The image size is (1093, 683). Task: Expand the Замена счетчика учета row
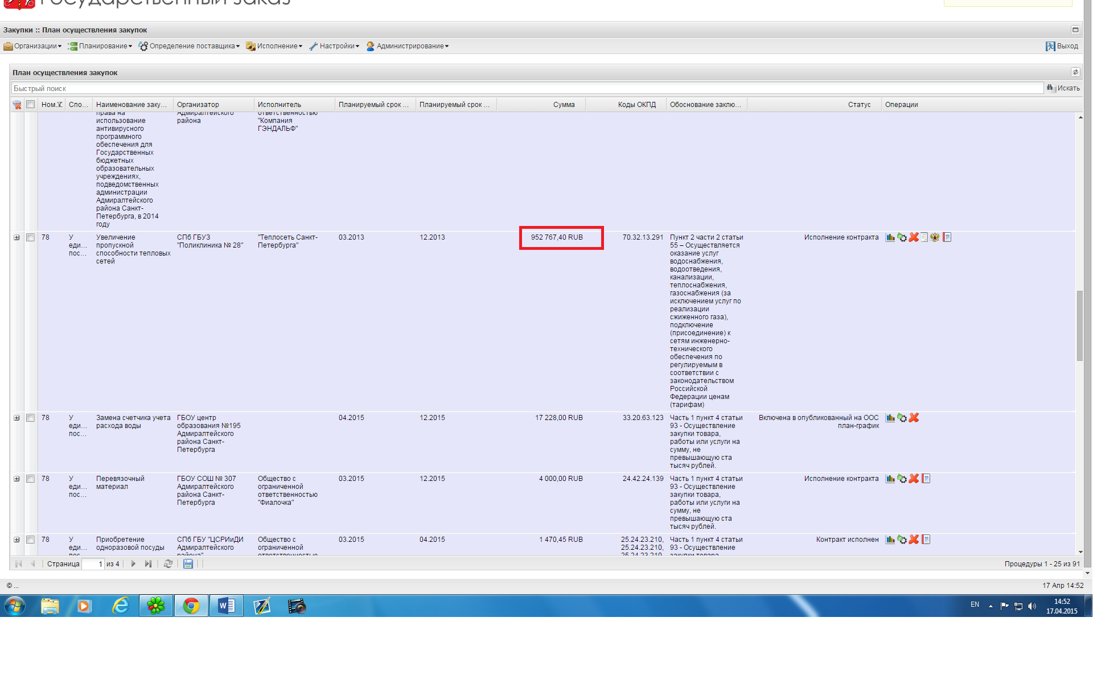[x=17, y=418]
